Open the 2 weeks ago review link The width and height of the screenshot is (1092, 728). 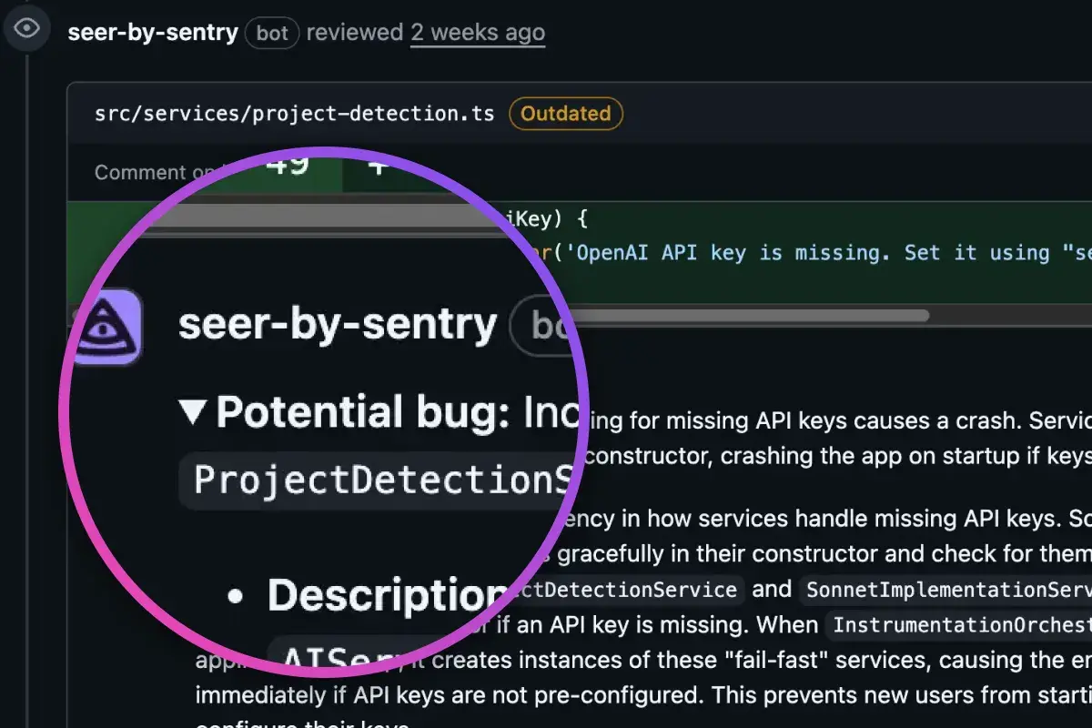click(x=478, y=32)
